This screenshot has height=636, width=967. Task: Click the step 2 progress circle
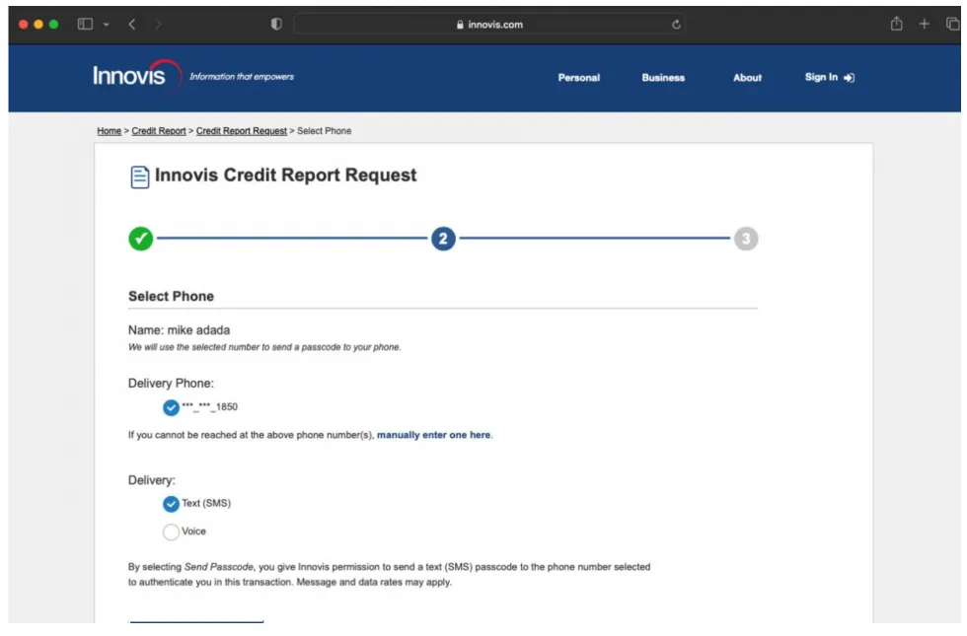pos(443,239)
